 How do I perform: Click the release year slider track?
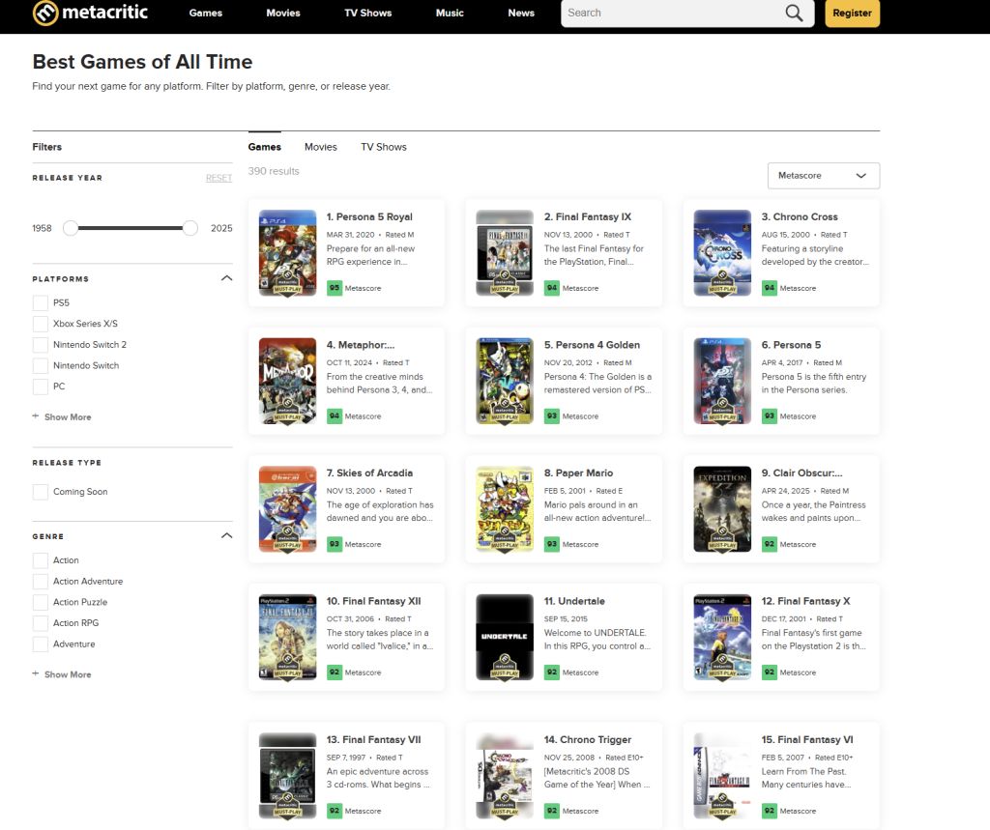[131, 228]
